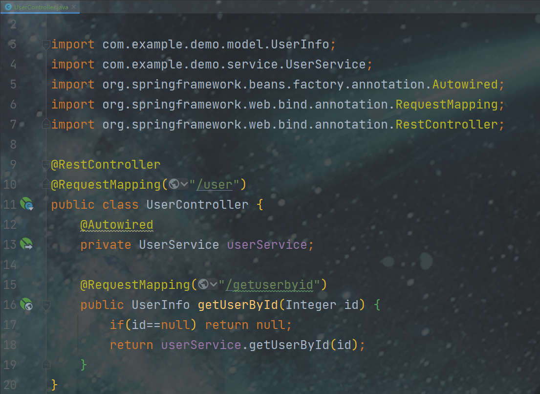Click @RequestMapping annotation on line 10
This screenshot has width=540, height=394.
(x=106, y=185)
